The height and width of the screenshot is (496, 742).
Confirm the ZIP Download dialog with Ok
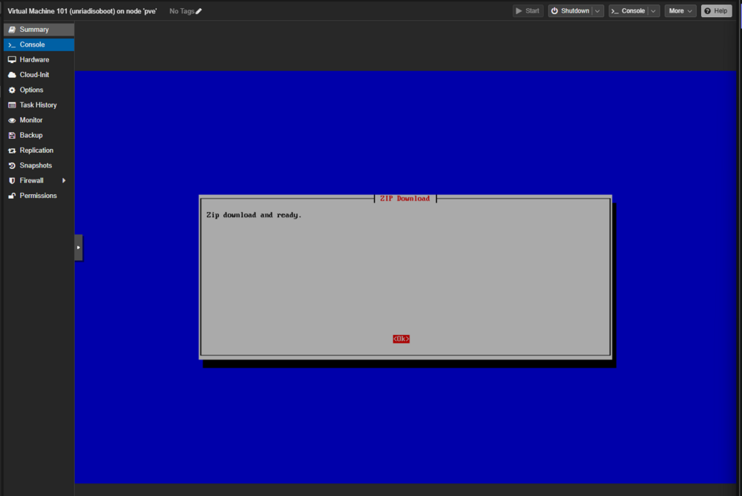tap(401, 339)
